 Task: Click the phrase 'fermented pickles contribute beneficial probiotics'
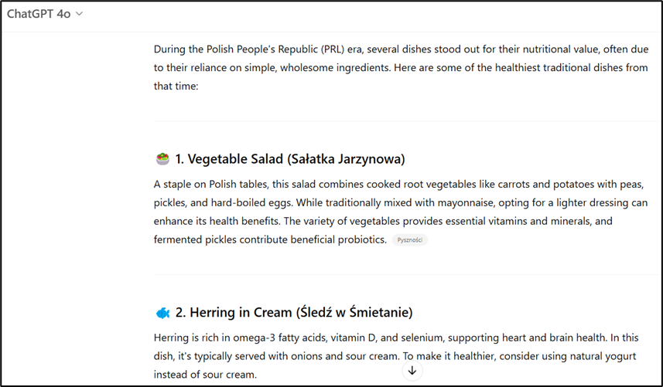tap(270, 239)
